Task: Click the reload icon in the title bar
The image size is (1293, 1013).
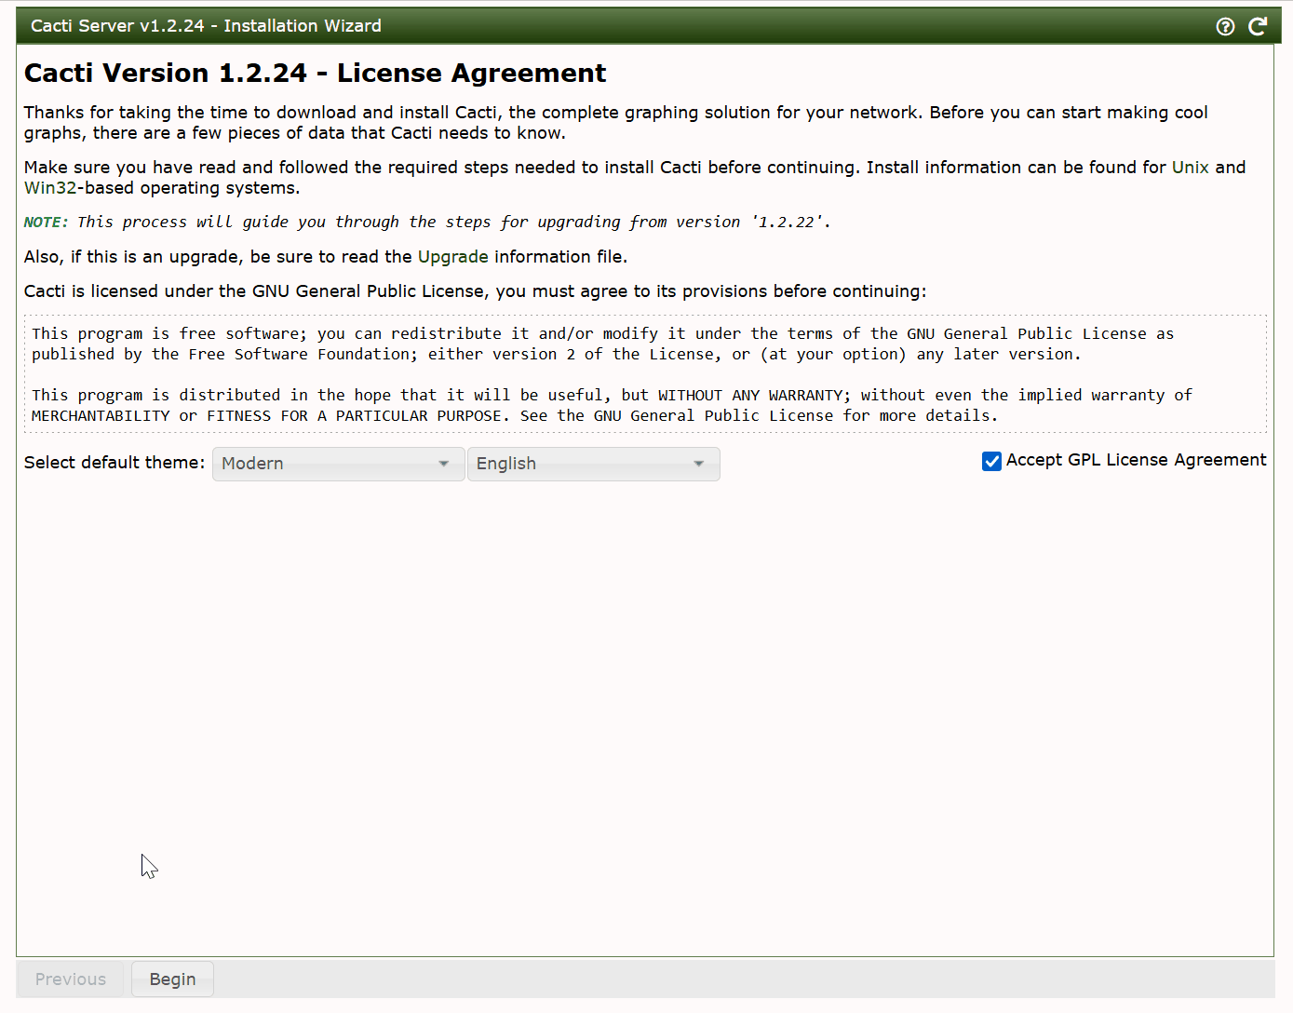Action: click(x=1258, y=26)
